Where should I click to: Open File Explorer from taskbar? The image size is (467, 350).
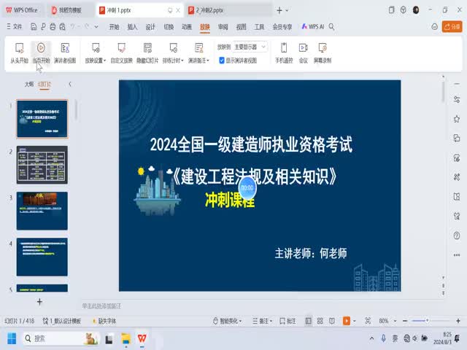(x=126, y=338)
